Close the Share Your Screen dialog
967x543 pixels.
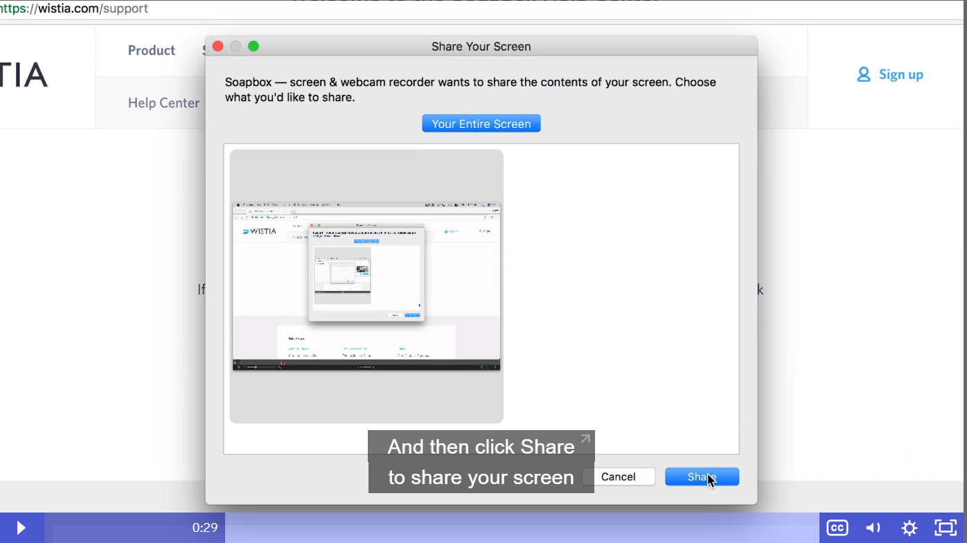(x=218, y=46)
